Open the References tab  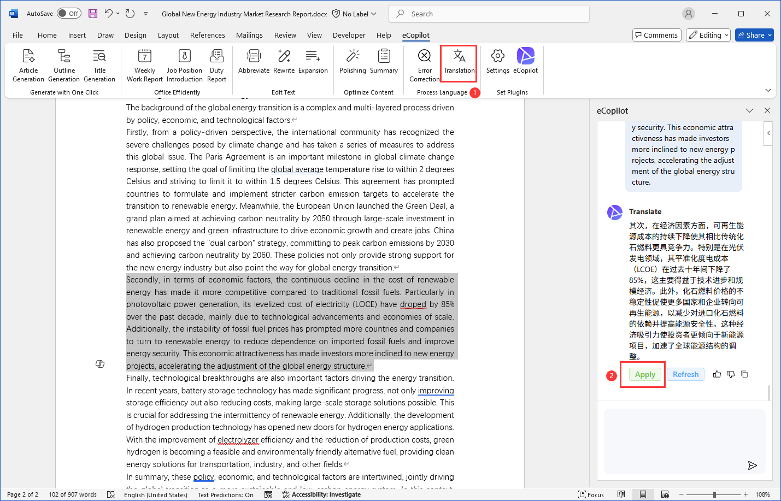coord(207,35)
